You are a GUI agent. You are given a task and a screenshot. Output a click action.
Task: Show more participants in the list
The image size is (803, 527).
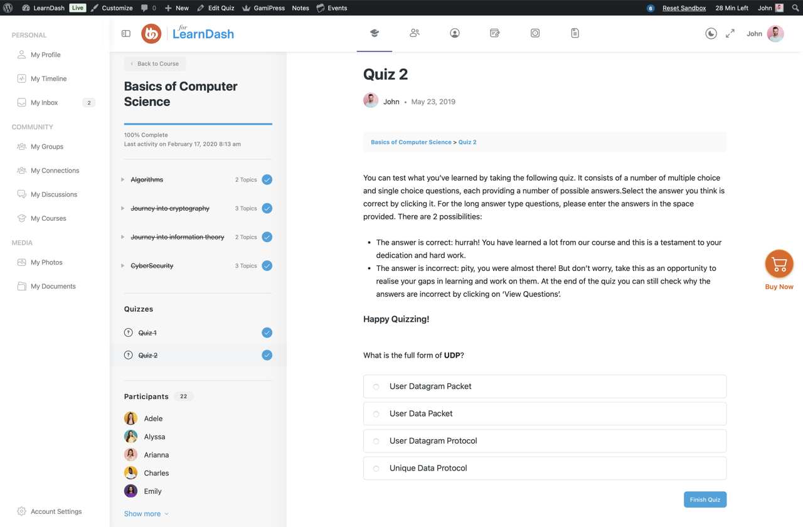tap(146, 514)
